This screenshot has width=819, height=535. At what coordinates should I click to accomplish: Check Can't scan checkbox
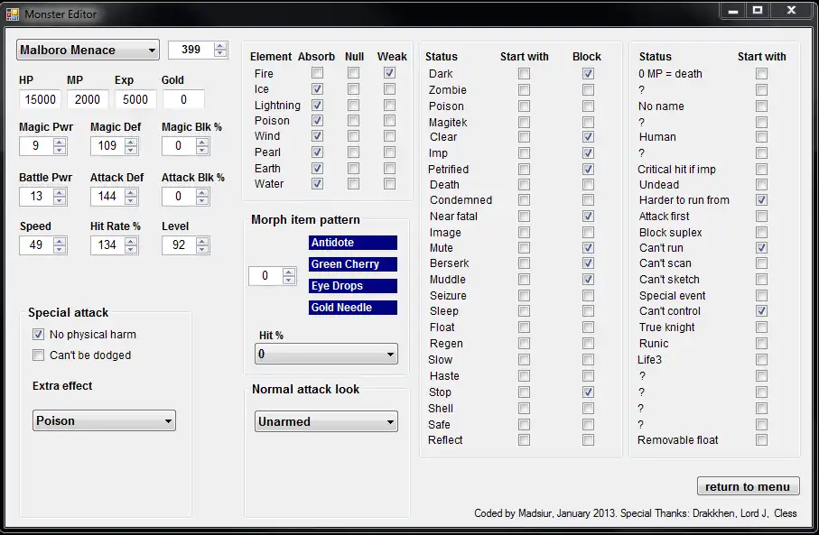pyautogui.click(x=761, y=263)
